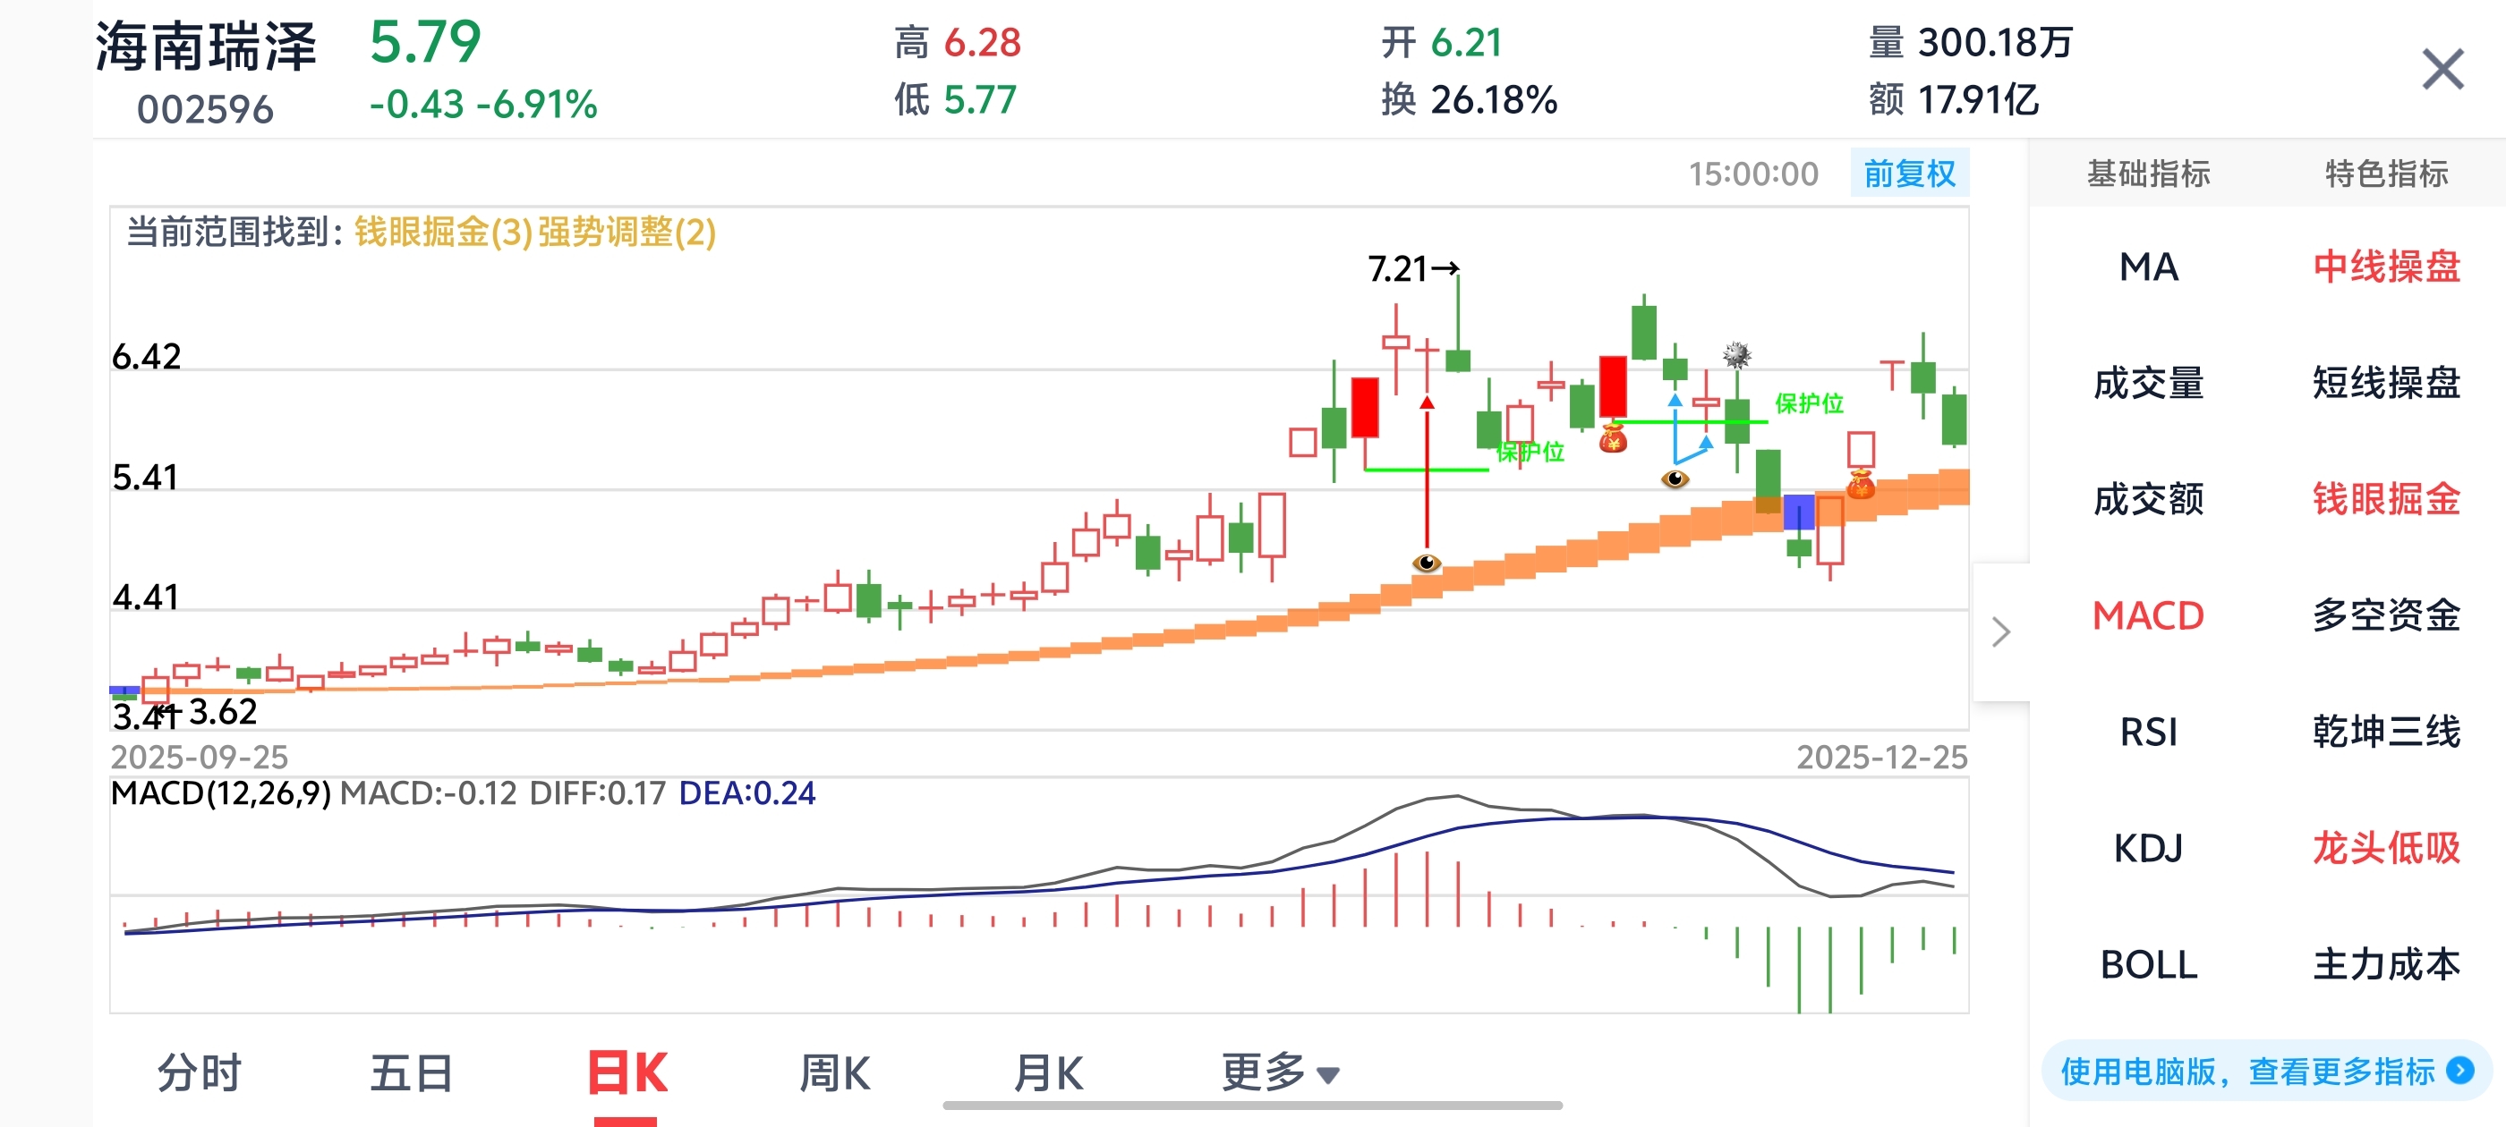Choose the 龙头低吸 indicator
The width and height of the screenshot is (2506, 1127).
(x=2385, y=848)
